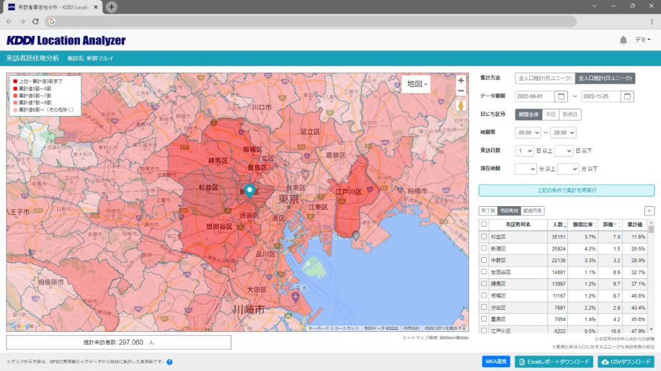Click the sort icon on the 距離 column

point(619,224)
